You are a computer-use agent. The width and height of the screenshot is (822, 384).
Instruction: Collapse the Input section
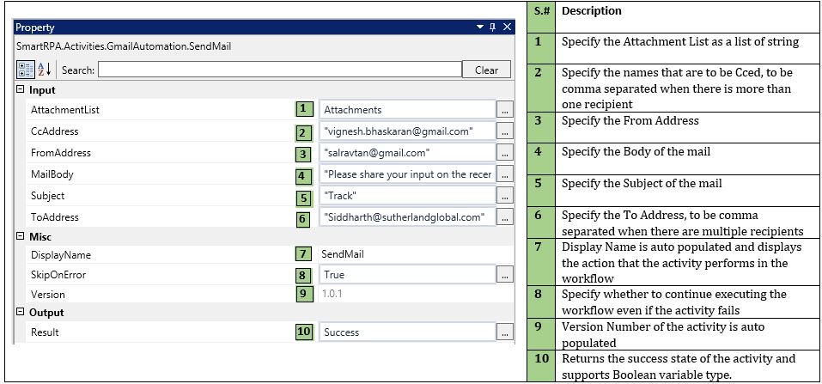click(x=21, y=89)
